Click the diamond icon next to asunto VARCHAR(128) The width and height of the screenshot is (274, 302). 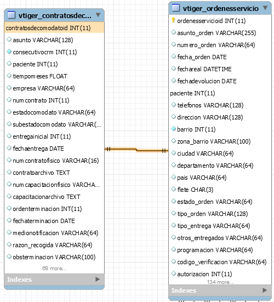click(x=9, y=39)
